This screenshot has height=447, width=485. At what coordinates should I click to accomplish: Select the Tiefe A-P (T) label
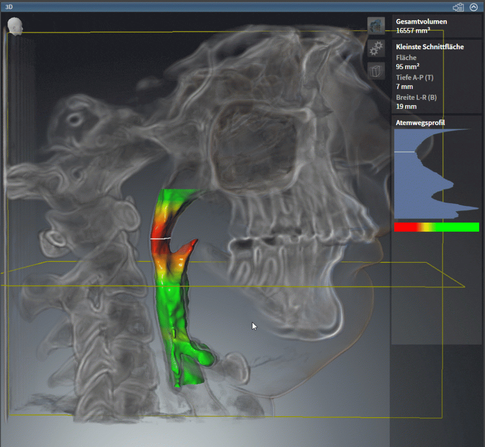pos(414,78)
